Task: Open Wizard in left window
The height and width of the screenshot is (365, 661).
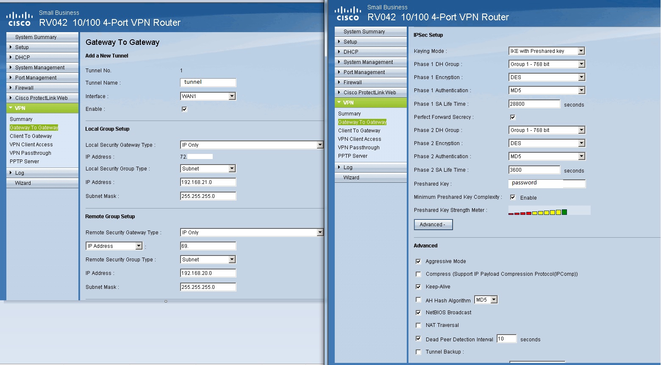Action: (42, 183)
